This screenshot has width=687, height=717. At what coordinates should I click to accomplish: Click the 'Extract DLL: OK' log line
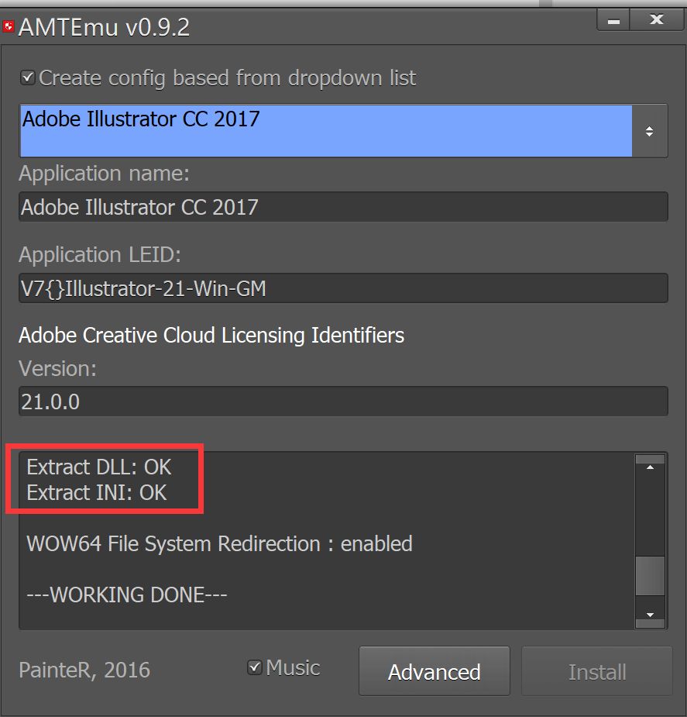pos(99,467)
